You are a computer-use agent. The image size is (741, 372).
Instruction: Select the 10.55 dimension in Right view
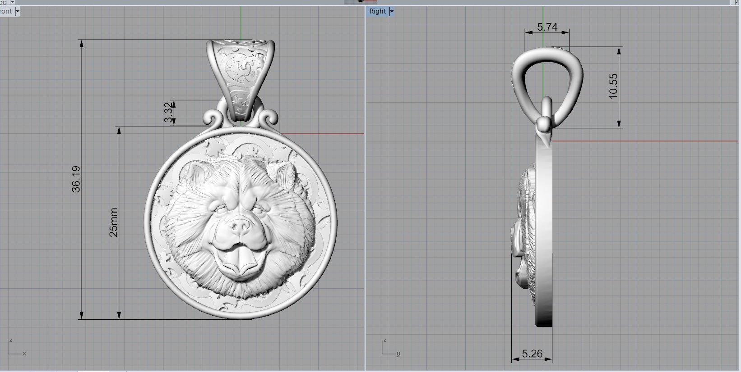[613, 86]
